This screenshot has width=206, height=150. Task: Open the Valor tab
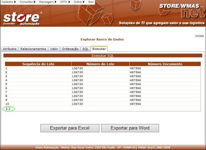tap(54, 49)
